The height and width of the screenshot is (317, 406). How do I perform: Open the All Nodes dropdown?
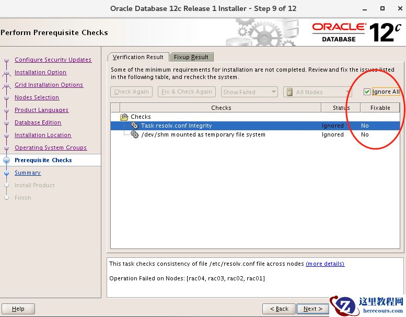[x=318, y=92]
